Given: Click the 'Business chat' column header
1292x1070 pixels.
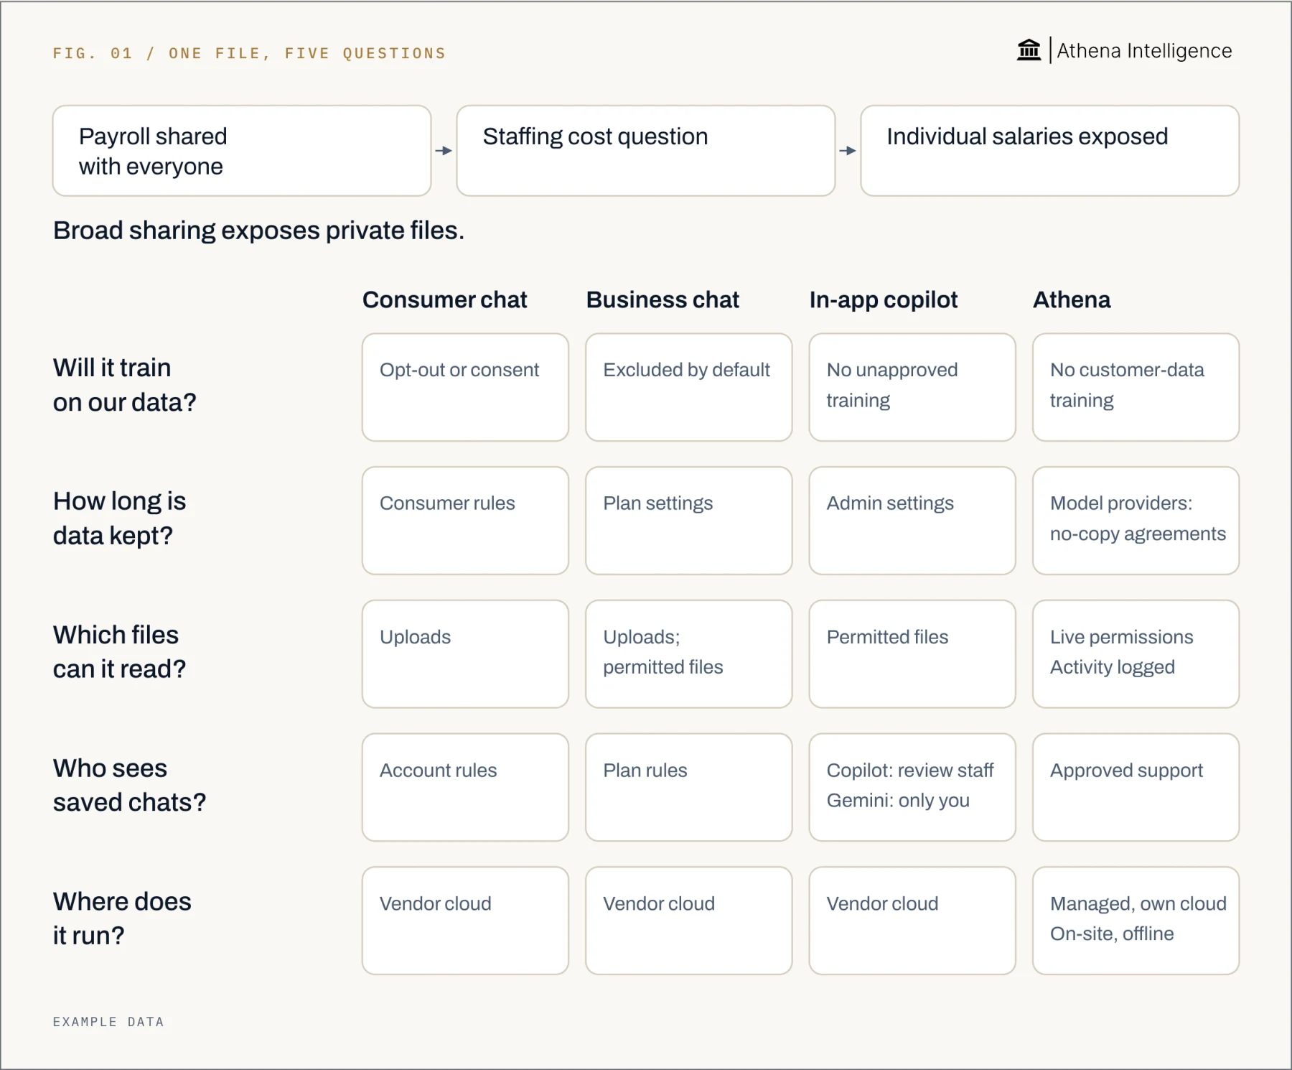Looking at the screenshot, I should tap(663, 299).
